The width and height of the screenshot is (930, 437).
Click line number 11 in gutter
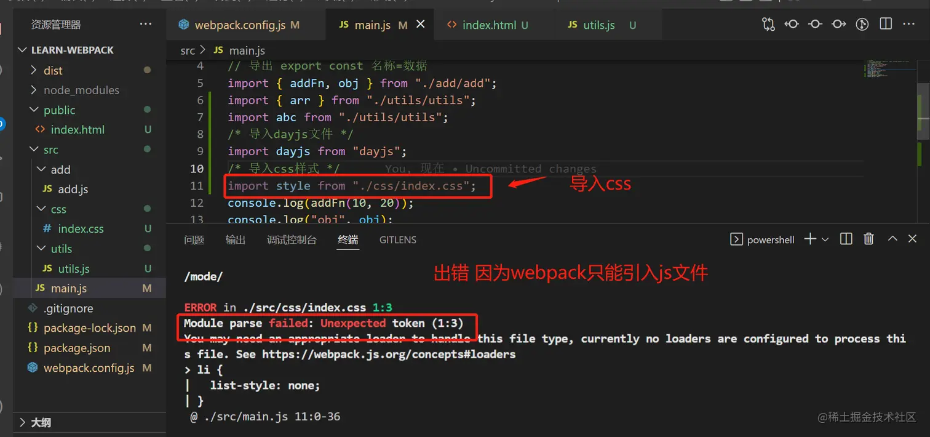[x=196, y=185]
